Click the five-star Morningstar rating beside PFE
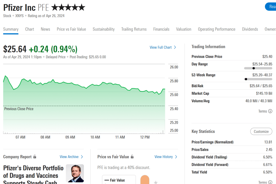Viewport: 276px width, 184px height. click(68, 7)
